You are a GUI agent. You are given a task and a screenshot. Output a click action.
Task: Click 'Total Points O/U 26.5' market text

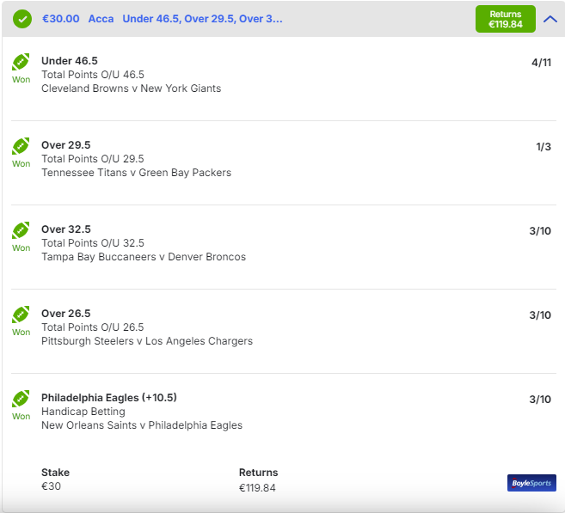(93, 327)
